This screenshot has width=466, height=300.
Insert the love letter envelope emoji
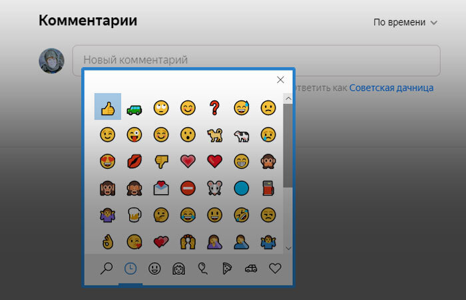[161, 188]
